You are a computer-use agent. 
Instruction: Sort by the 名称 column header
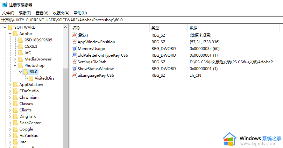[110, 28]
